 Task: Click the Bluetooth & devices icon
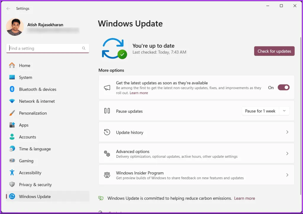point(12,89)
